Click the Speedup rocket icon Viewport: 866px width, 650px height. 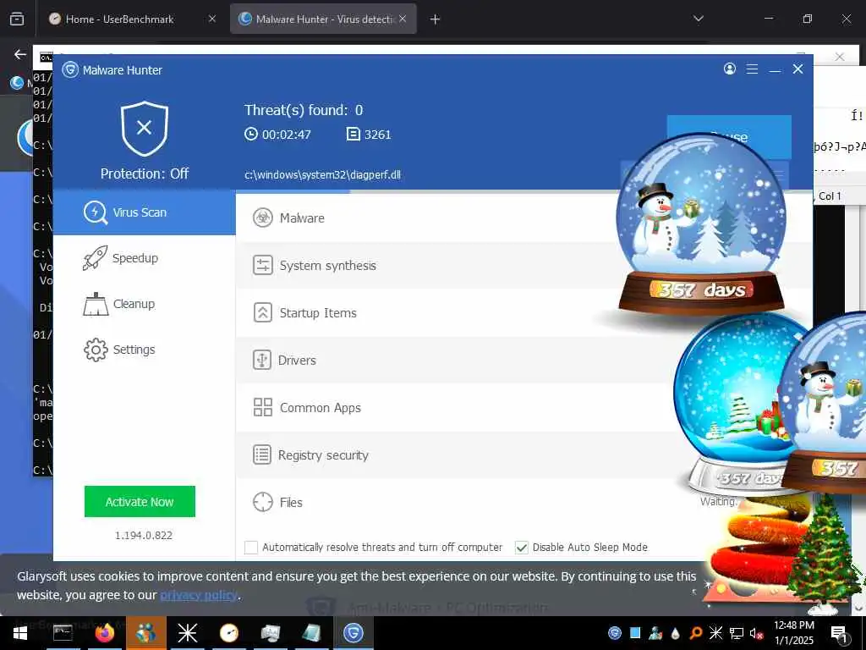point(95,258)
